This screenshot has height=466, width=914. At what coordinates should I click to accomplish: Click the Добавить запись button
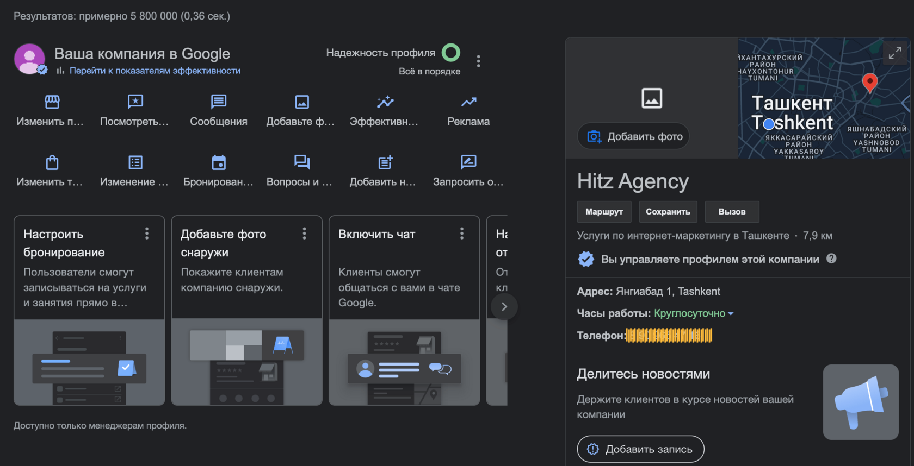click(640, 449)
